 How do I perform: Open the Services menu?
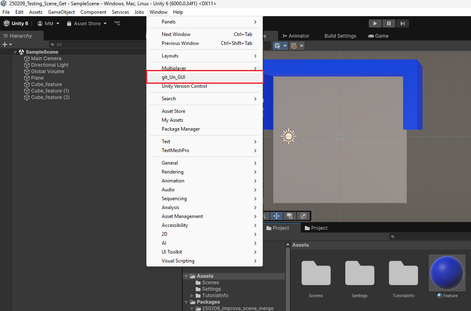click(x=120, y=12)
